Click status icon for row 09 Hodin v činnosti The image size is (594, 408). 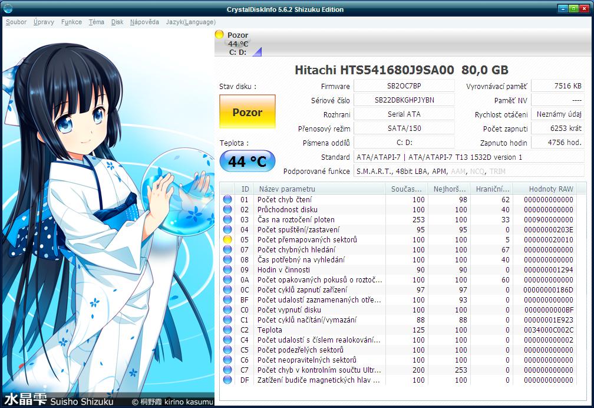point(227,269)
